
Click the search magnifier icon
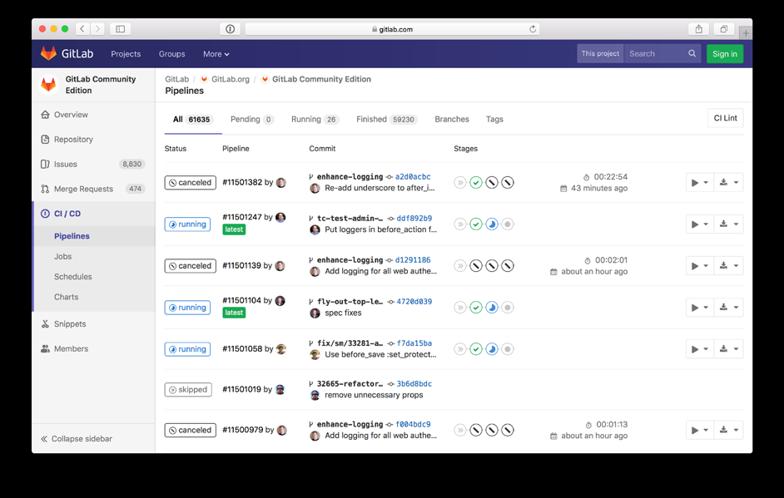pos(692,53)
